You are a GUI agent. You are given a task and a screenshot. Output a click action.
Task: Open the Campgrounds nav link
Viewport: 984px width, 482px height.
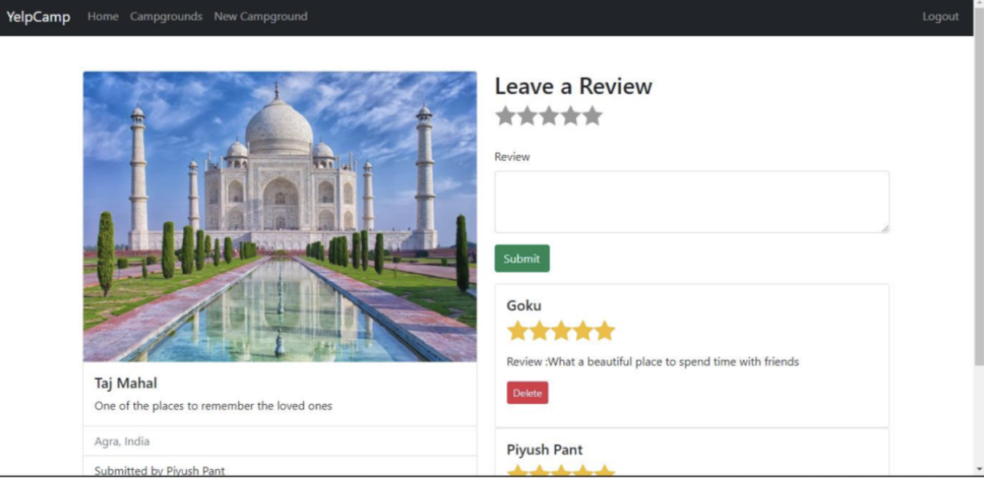pyautogui.click(x=166, y=16)
